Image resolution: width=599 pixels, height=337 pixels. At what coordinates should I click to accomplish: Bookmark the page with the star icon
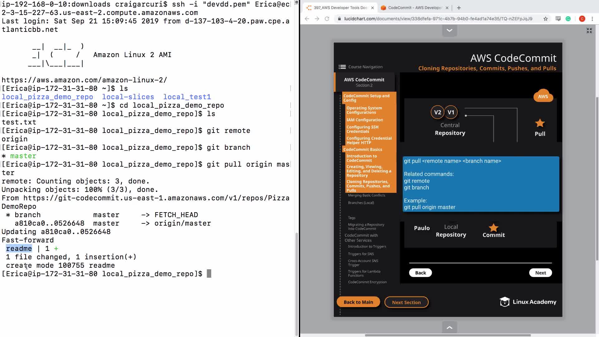tap(545, 19)
